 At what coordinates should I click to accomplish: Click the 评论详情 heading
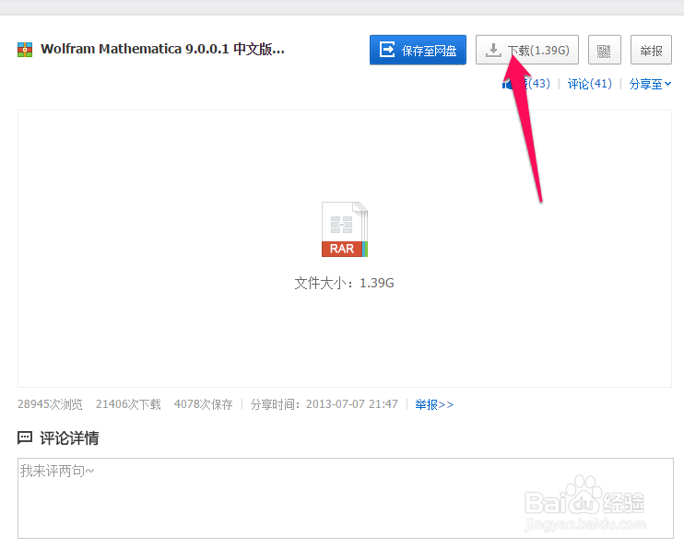(69, 438)
